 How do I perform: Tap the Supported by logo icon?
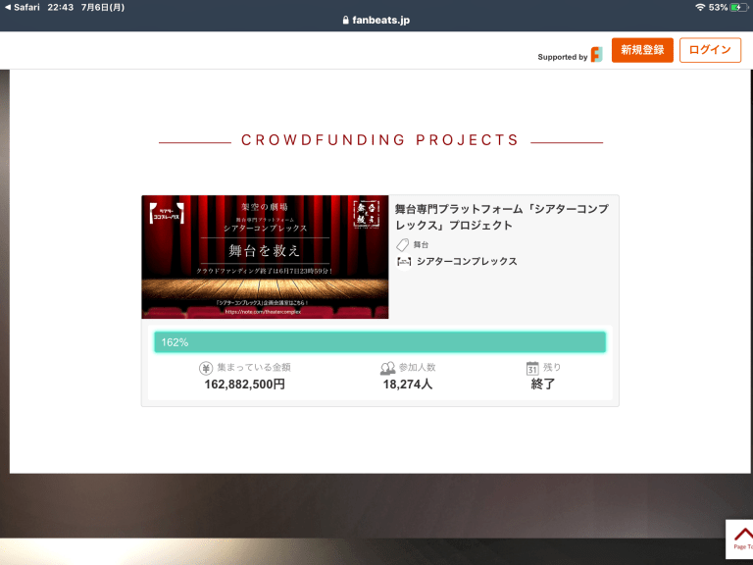(596, 55)
